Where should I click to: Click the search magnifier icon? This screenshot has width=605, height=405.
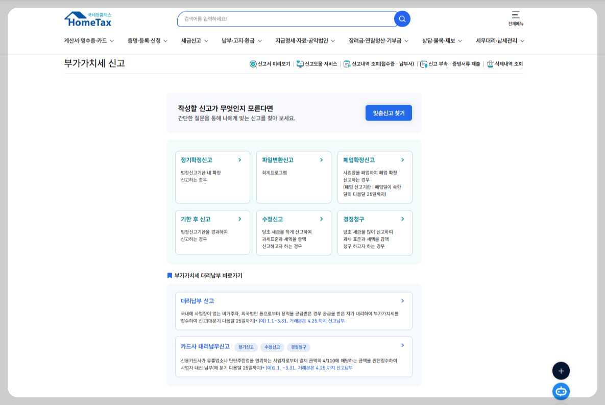pos(402,19)
